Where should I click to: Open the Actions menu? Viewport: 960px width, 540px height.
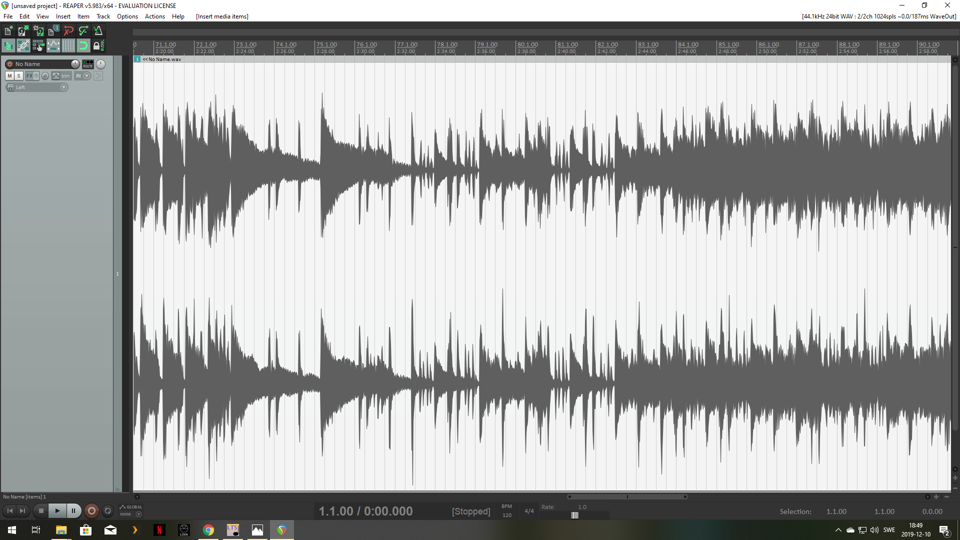pos(154,16)
